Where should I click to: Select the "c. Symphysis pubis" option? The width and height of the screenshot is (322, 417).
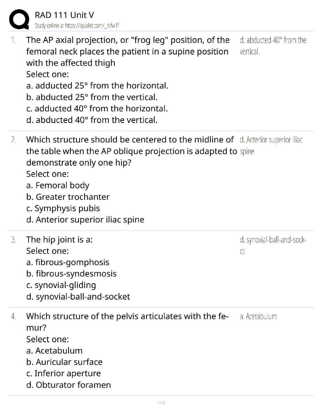(63, 208)
